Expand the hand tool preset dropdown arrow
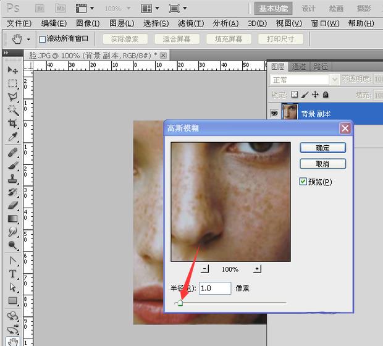This screenshot has width=383, height=346. click(x=28, y=39)
